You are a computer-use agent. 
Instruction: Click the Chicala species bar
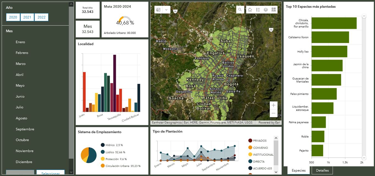point(334,23)
